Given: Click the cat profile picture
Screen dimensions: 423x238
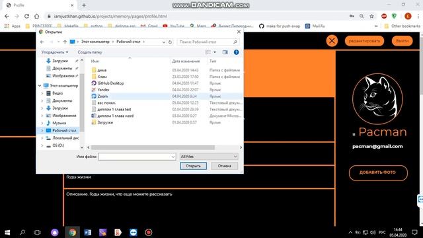Looking at the screenshot, I should [x=377, y=99].
